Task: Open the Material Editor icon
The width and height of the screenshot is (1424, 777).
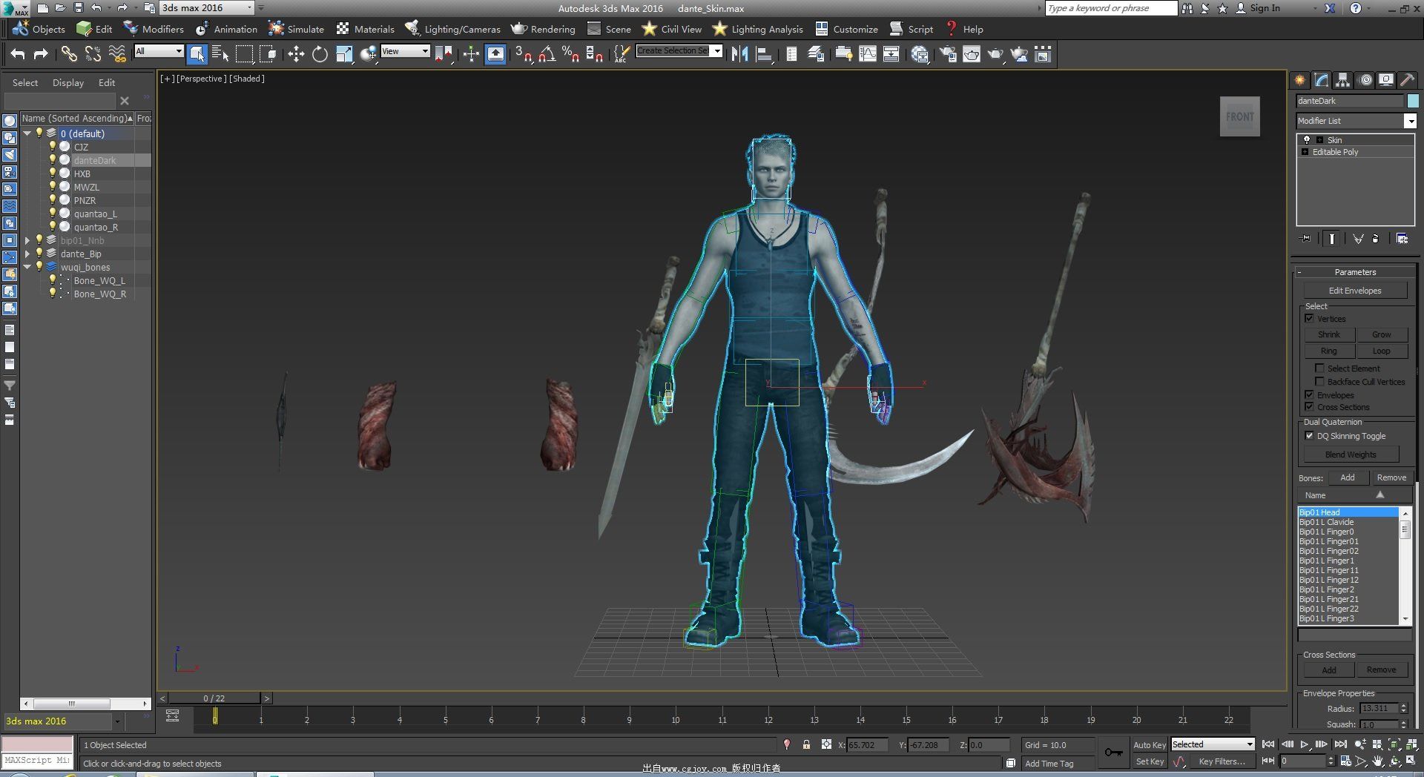Action: 920,54
